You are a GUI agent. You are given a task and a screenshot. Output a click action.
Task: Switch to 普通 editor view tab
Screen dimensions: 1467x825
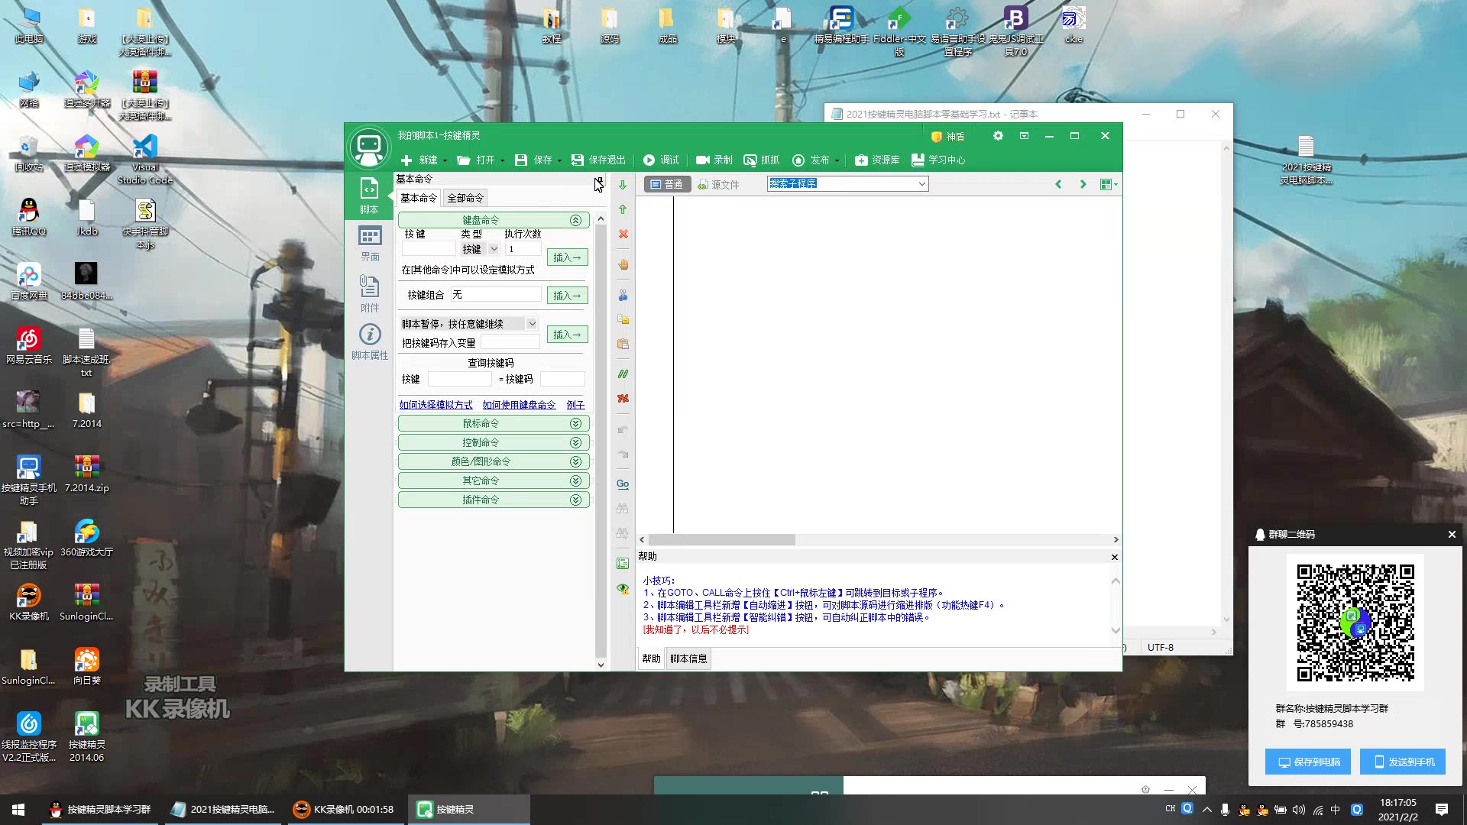(x=666, y=184)
